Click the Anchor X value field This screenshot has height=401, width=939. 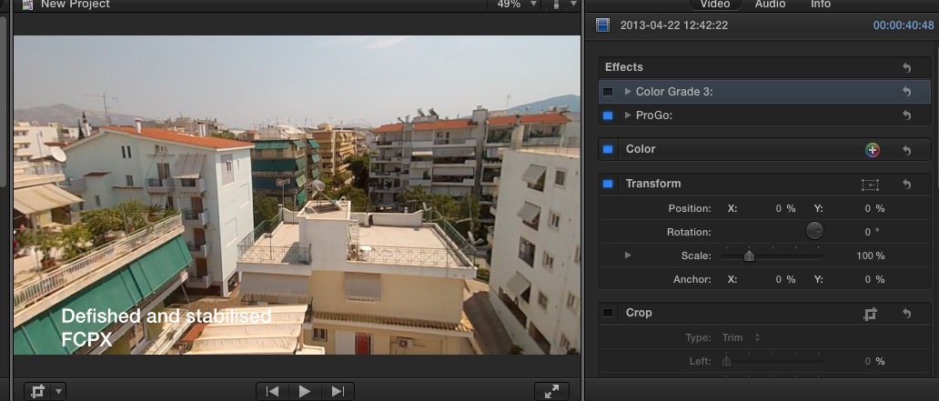coord(785,279)
